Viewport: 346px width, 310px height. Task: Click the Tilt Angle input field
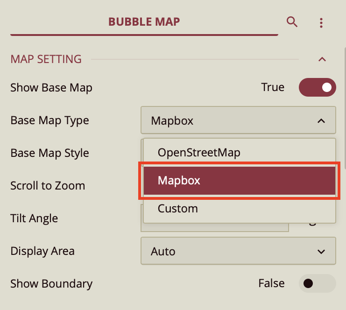(215, 227)
